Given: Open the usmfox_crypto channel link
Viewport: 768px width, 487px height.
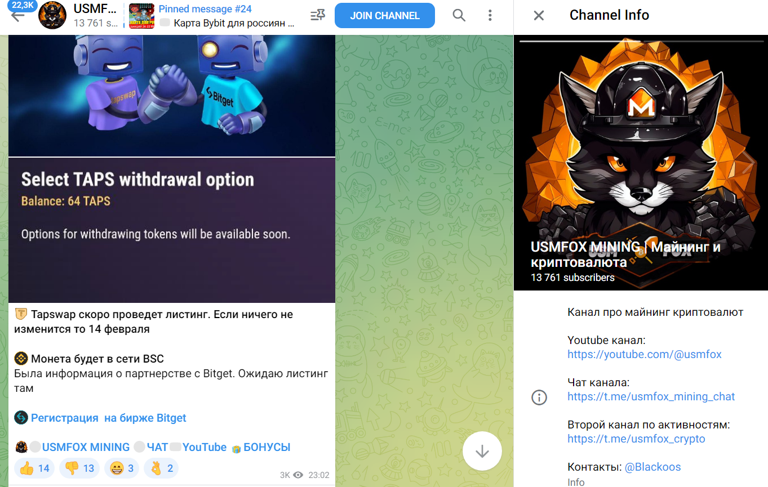Looking at the screenshot, I should click(636, 439).
